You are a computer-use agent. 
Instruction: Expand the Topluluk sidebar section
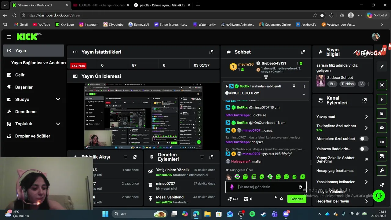58,124
